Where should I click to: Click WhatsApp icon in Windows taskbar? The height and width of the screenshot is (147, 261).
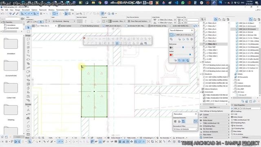183,3
